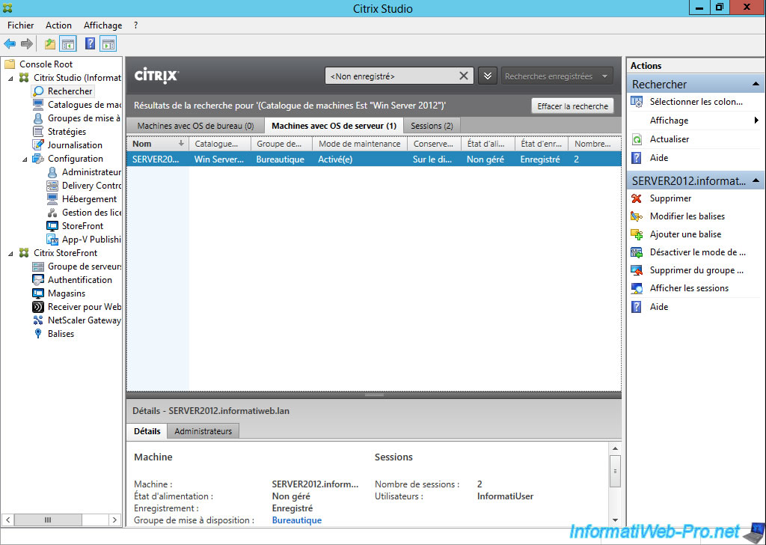Viewport: 766px width, 545px height.
Task: Click the details pane scroll down arrow
Action: 615,520
